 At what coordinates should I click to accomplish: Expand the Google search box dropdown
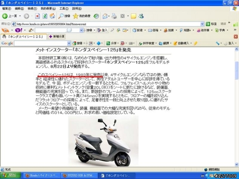point(69,43)
